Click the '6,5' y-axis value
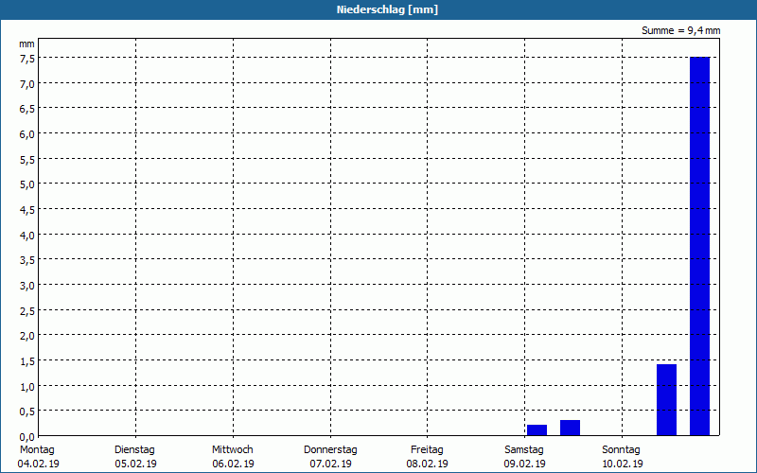 tap(27, 109)
